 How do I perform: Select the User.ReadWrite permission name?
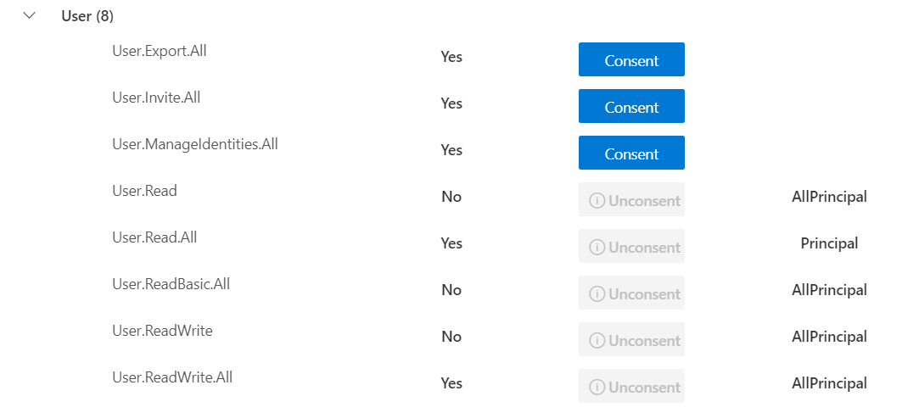pos(162,331)
